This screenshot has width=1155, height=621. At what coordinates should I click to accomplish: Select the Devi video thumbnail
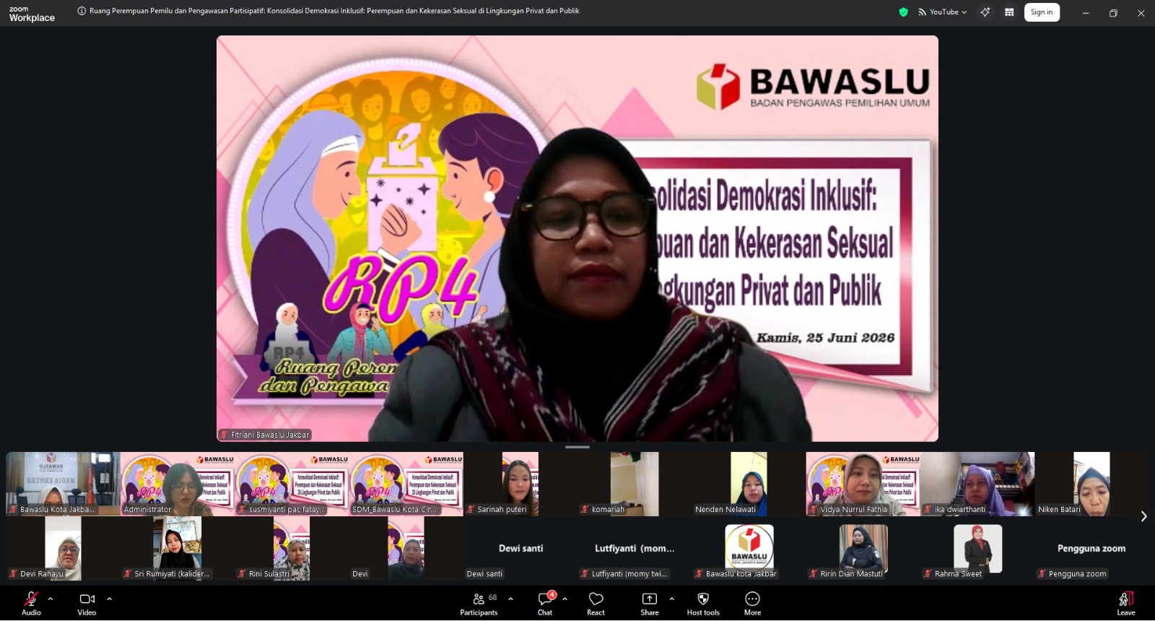pos(406,549)
